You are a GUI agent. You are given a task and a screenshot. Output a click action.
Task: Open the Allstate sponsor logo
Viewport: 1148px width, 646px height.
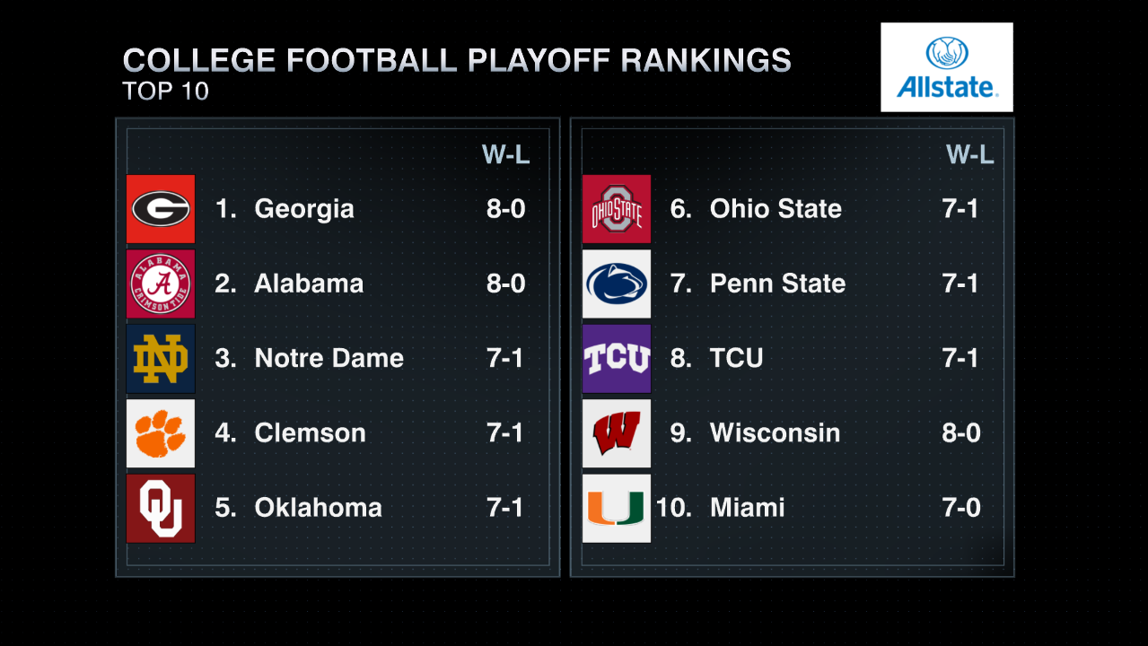tap(947, 67)
